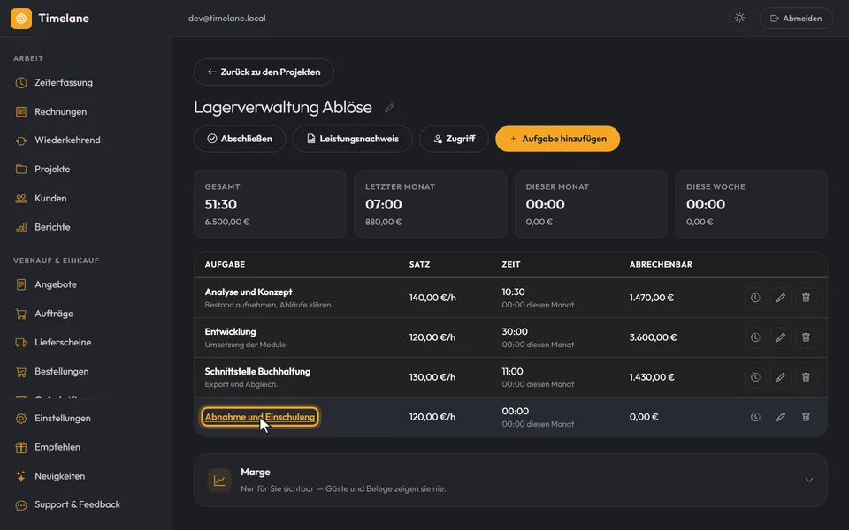This screenshot has width=849, height=530.
Task: Click the Abschließen button
Action: coord(240,139)
